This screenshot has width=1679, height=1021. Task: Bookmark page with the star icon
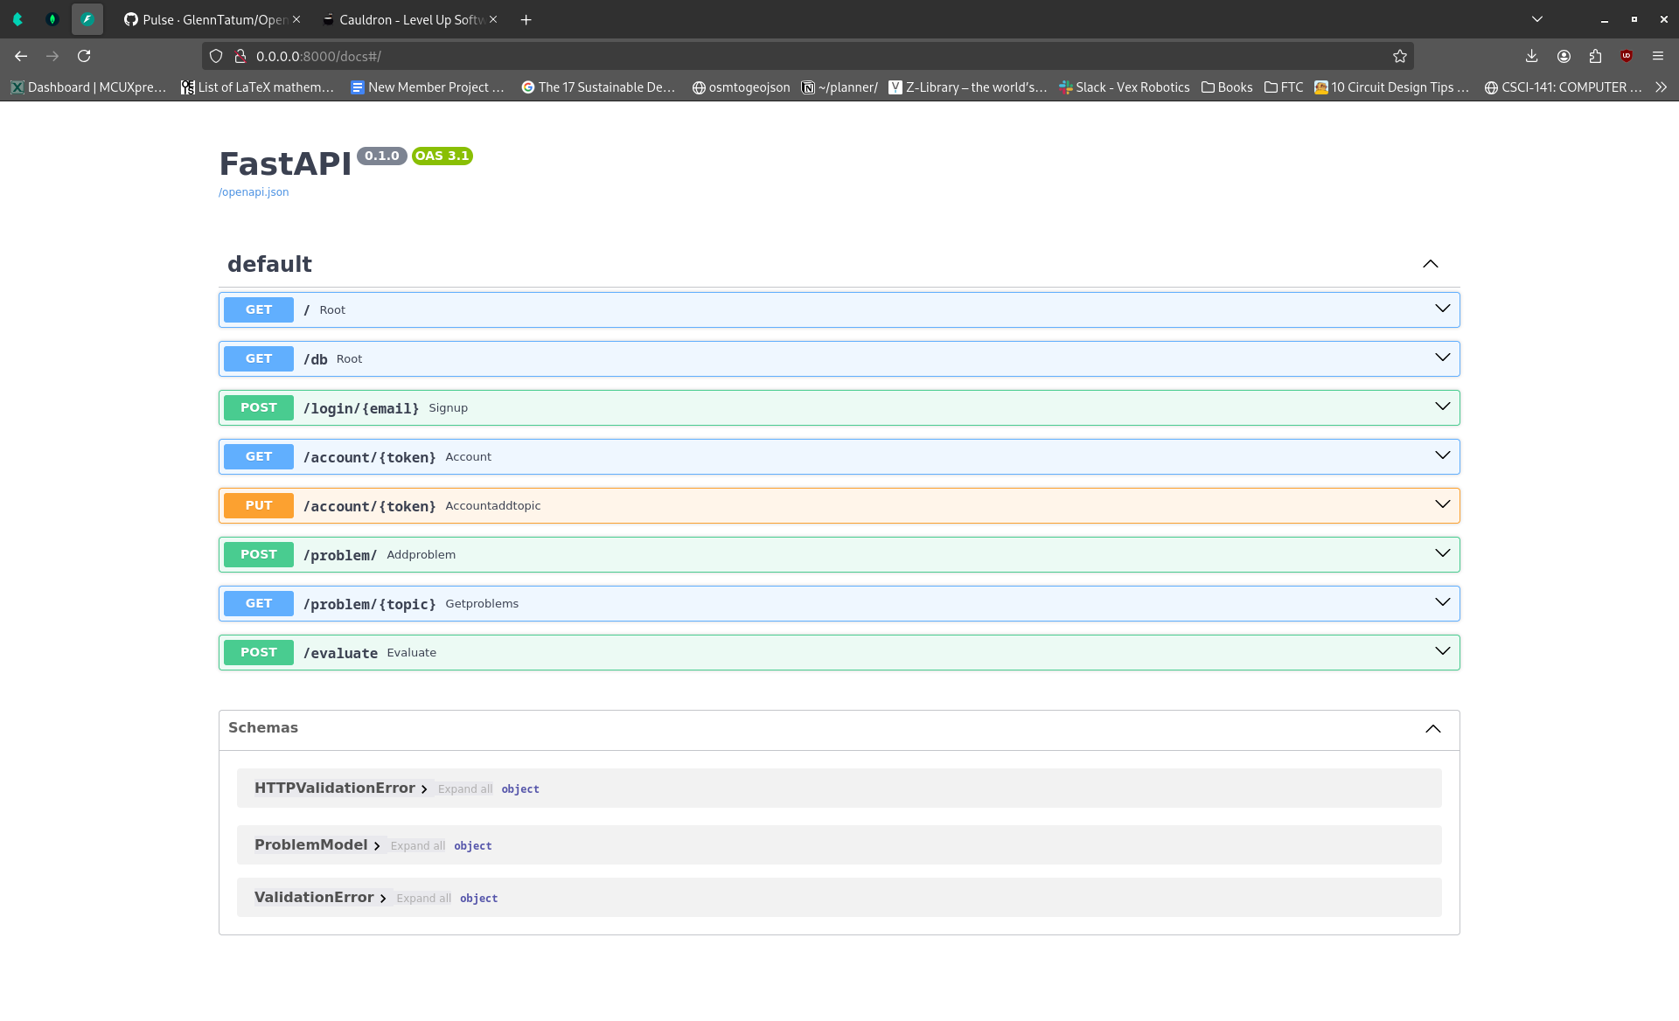[1399, 56]
